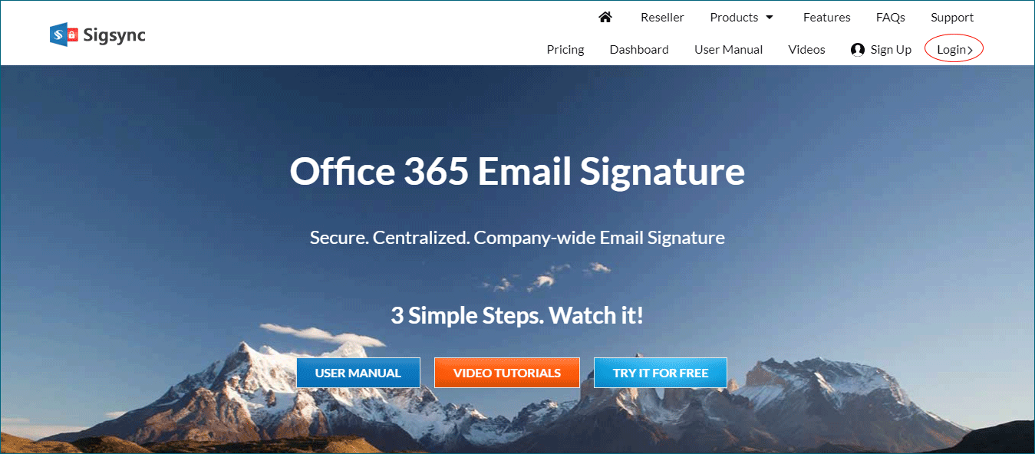Click the TRY IT FOR FREE button
1035x454 pixels.
coord(661,373)
